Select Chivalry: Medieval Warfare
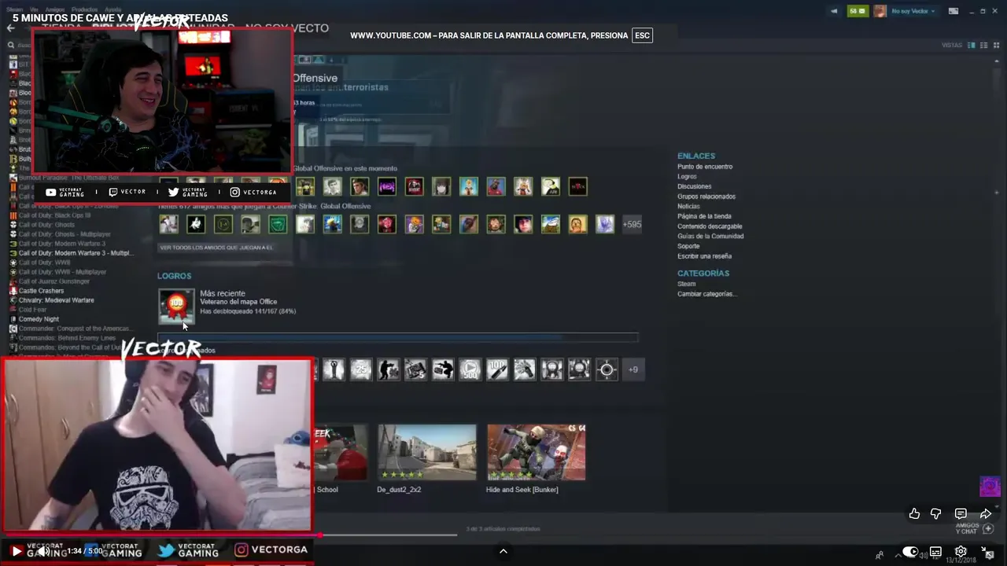This screenshot has height=566, width=1007. click(51, 300)
